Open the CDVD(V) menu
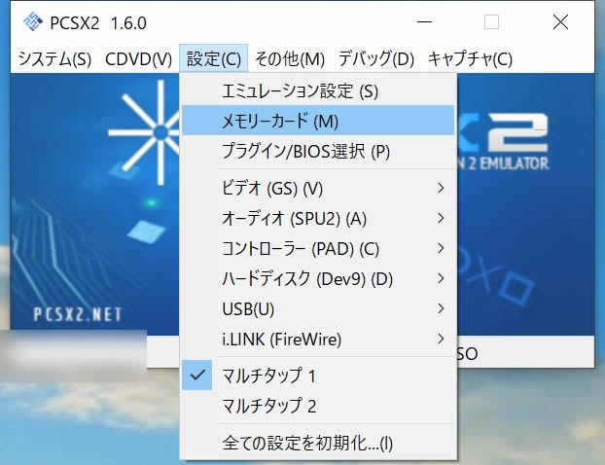The image size is (605, 465). coord(138,59)
